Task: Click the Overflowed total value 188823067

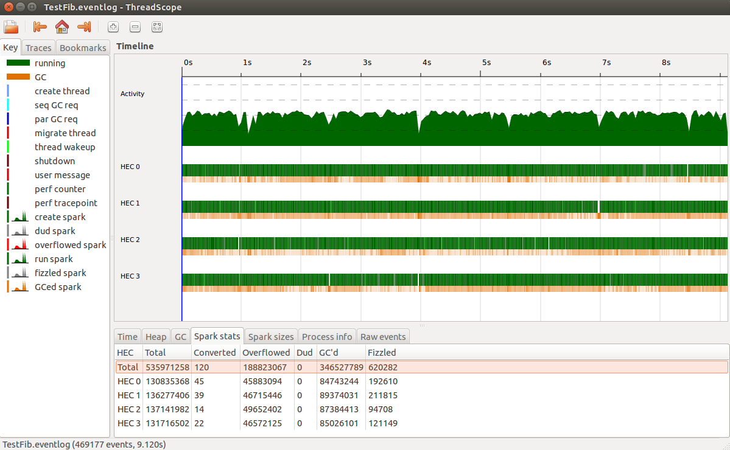Action: (264, 367)
